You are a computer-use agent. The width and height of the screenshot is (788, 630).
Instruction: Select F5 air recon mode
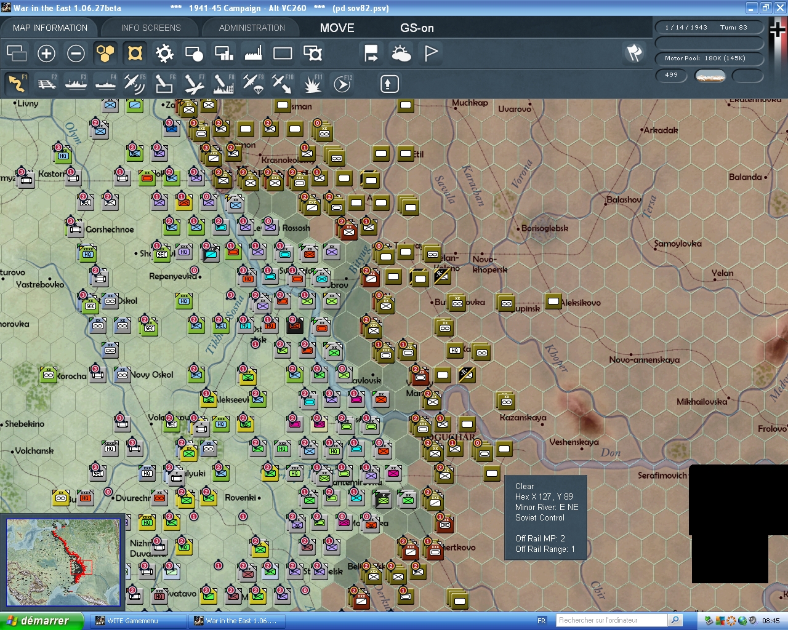(x=134, y=84)
